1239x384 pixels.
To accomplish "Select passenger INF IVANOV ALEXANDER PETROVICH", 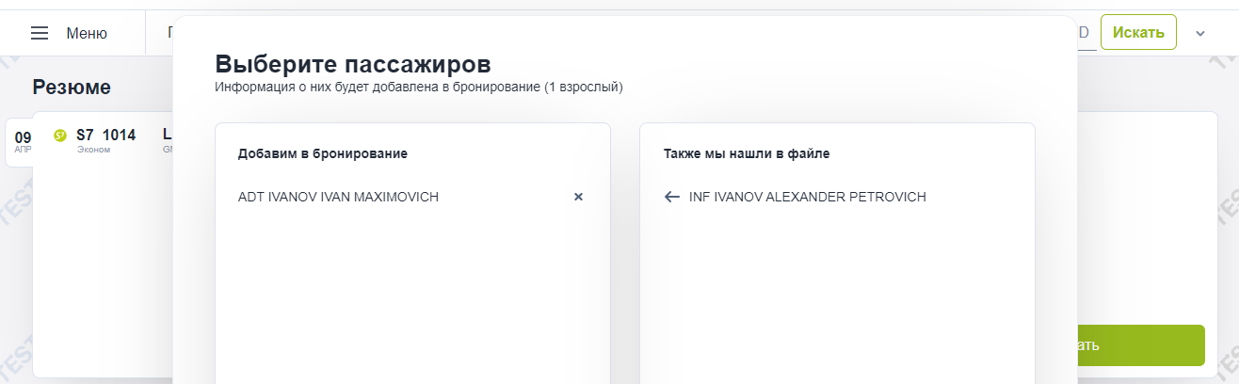I will point(808,197).
